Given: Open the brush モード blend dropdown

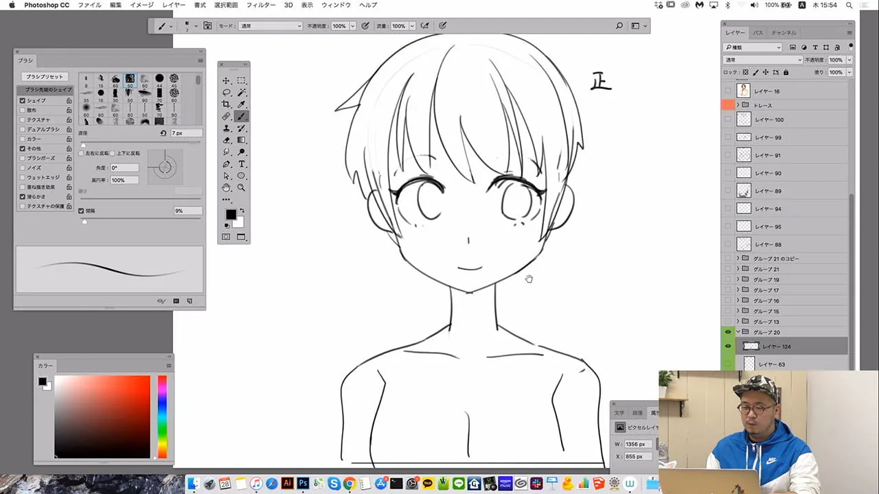Looking at the screenshot, I should tap(270, 26).
